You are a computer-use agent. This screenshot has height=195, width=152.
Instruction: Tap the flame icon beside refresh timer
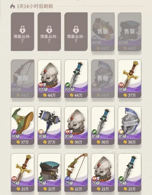tap(12, 6)
